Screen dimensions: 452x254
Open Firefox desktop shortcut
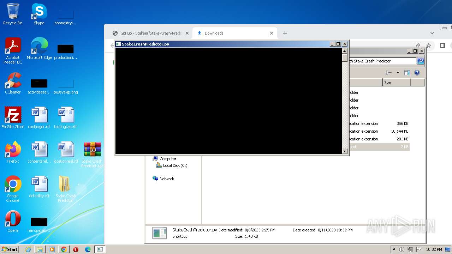click(13, 152)
